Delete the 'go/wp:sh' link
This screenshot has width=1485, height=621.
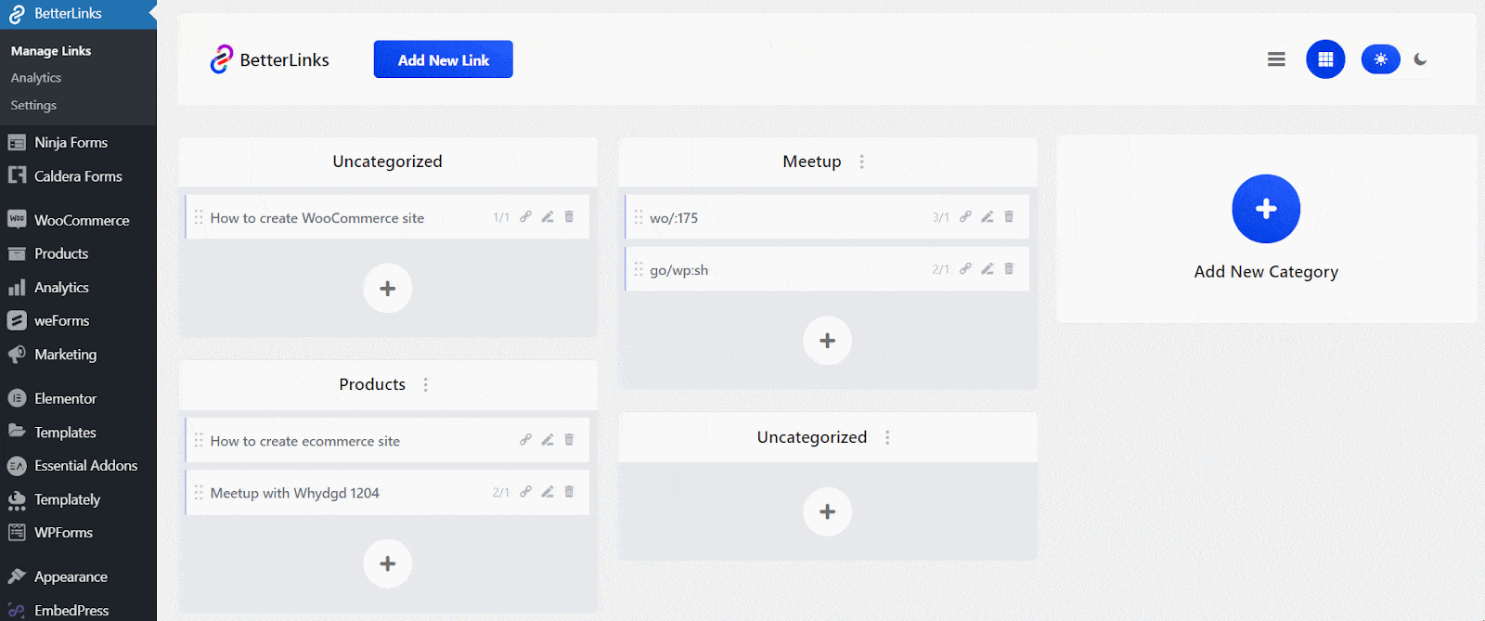[1009, 269]
